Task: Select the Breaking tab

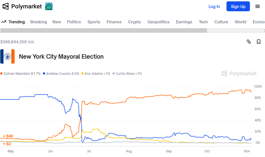Action: [x=38, y=22]
